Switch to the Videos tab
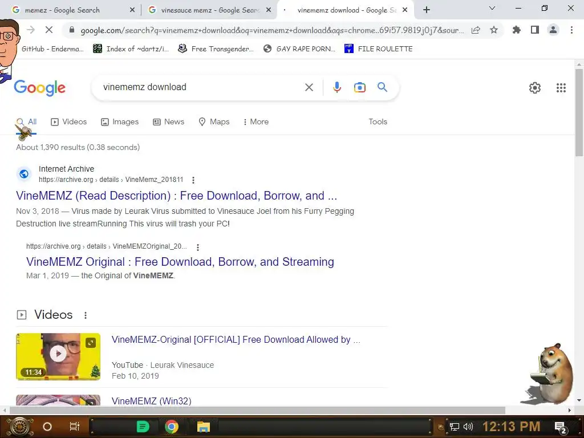The height and width of the screenshot is (438, 584). coord(69,122)
